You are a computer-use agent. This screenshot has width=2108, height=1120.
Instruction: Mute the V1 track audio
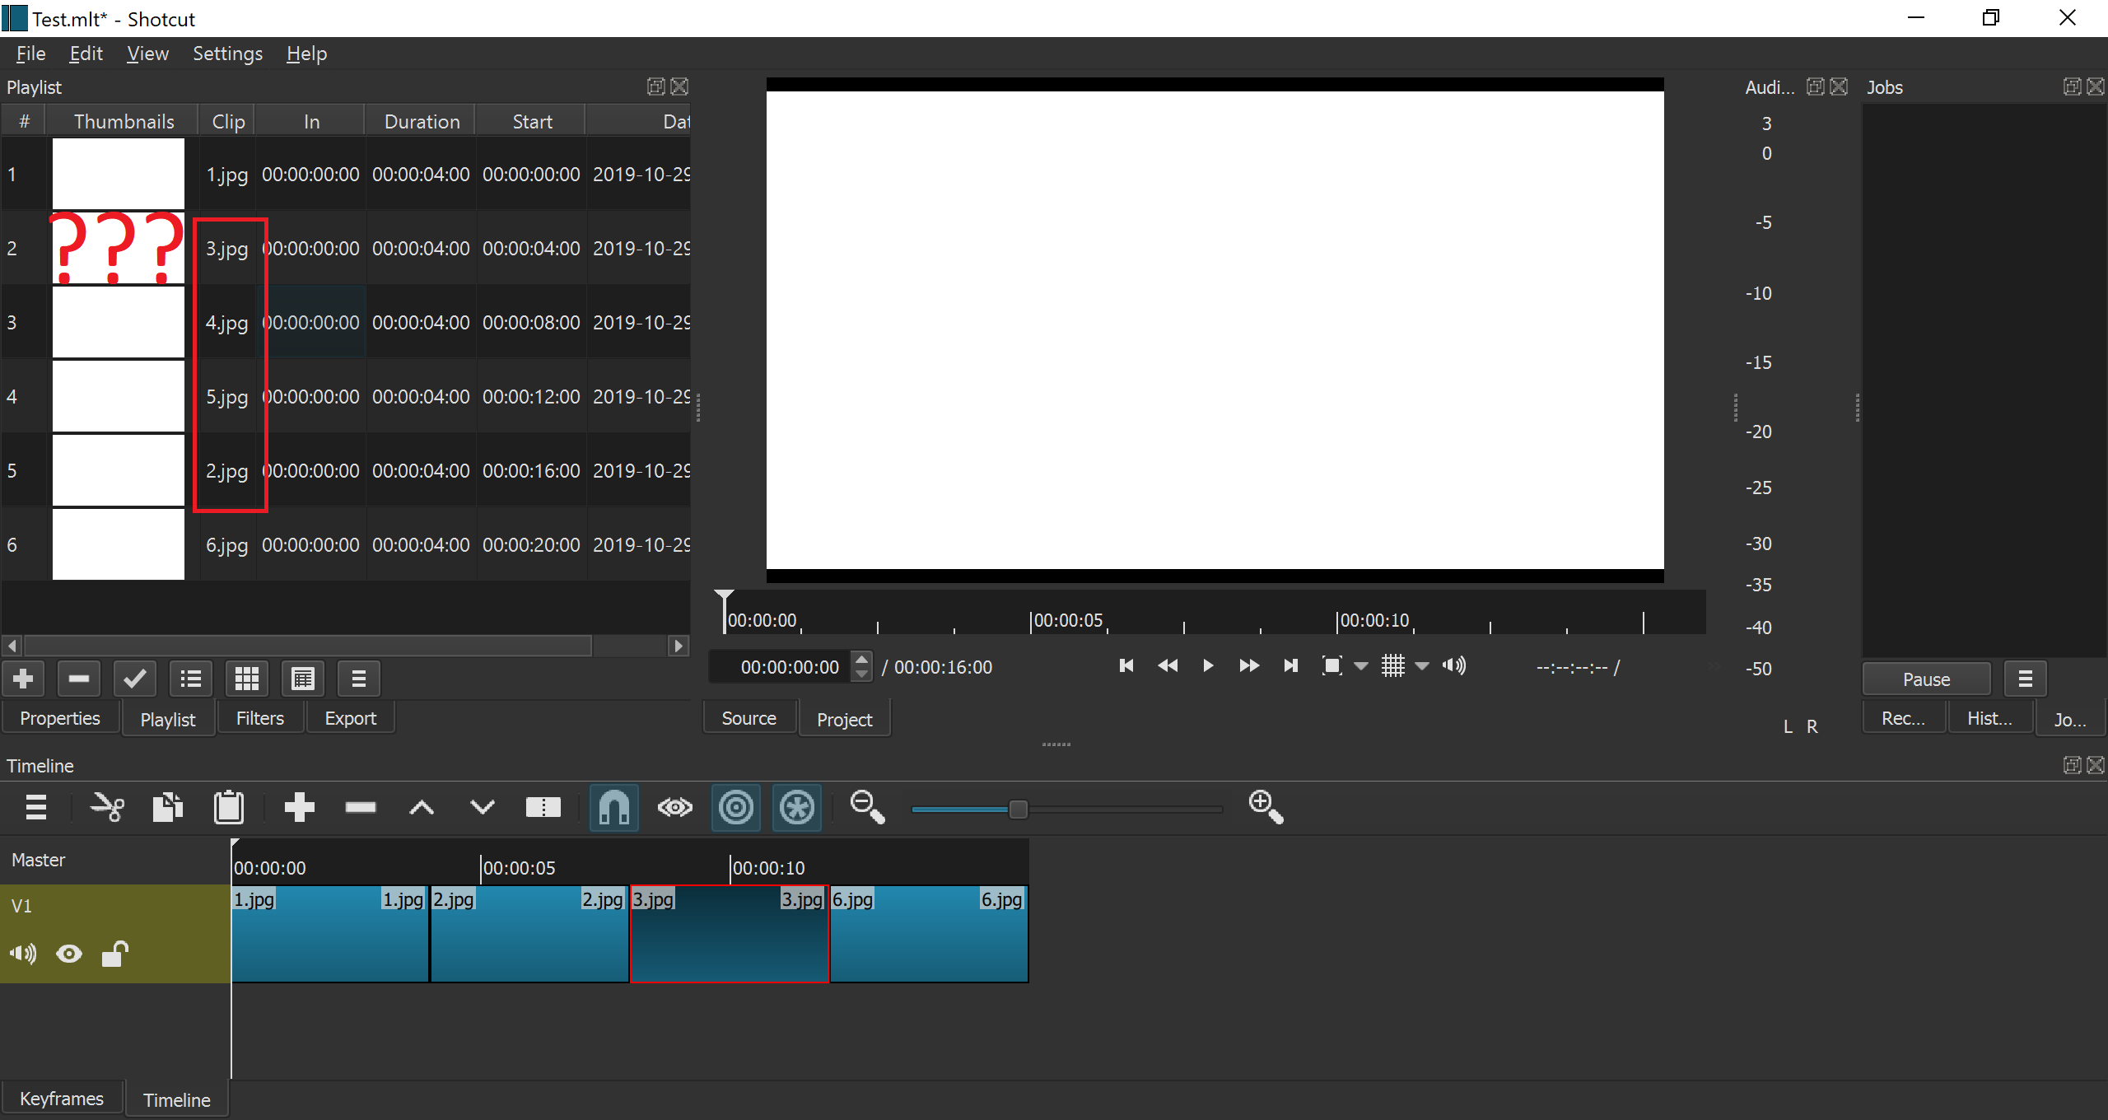pos(23,954)
